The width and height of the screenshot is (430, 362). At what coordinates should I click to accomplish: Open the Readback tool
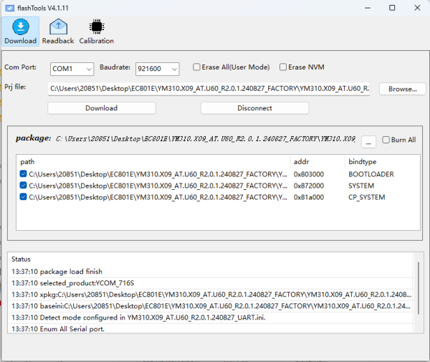tap(58, 32)
